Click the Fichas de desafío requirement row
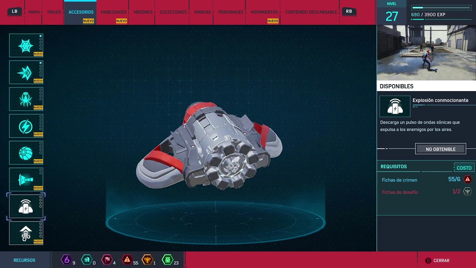This screenshot has height=268, width=476. pos(427,192)
